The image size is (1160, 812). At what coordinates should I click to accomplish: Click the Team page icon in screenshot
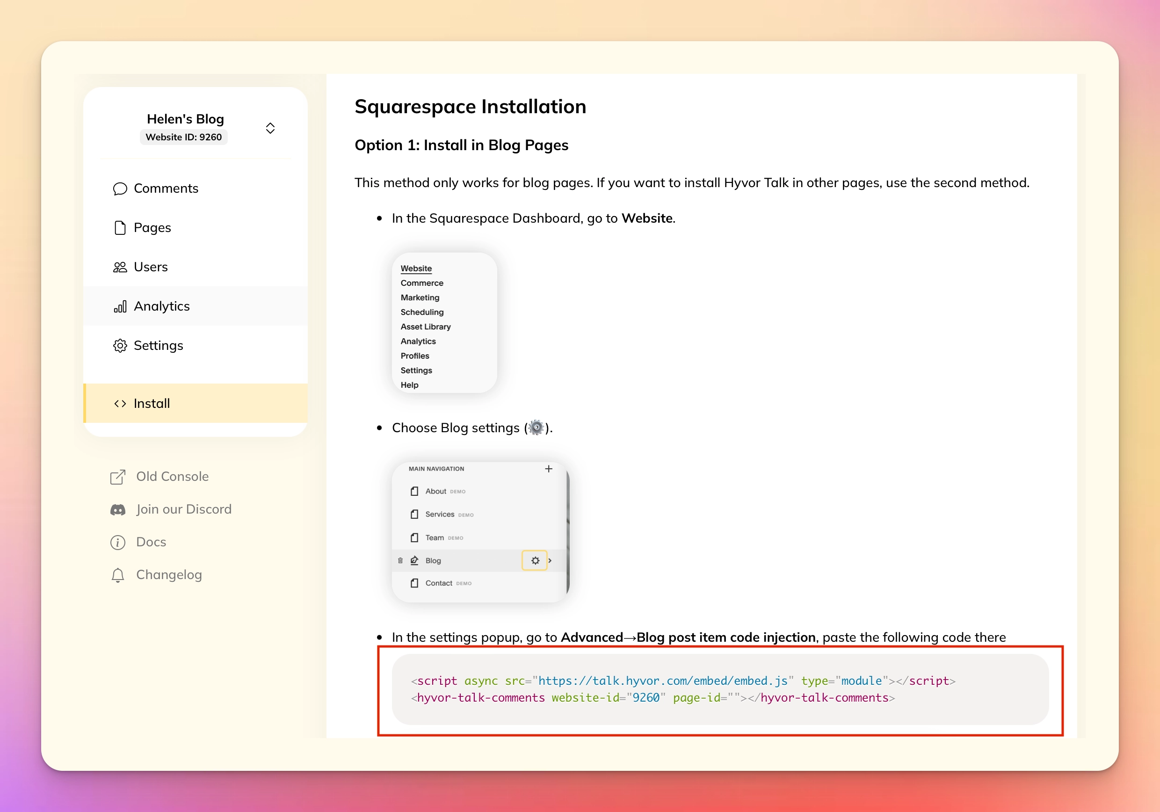coord(414,537)
